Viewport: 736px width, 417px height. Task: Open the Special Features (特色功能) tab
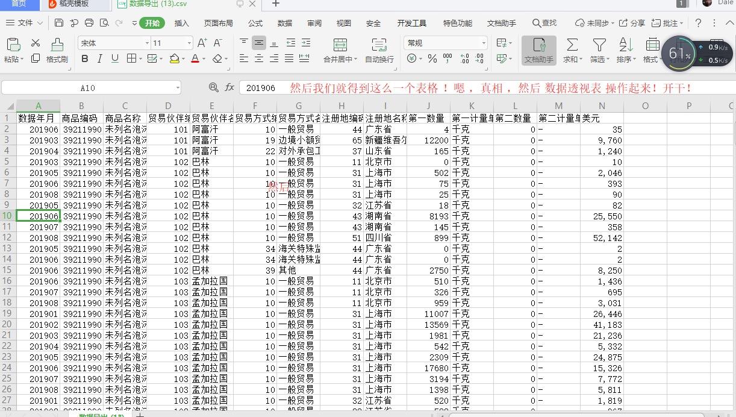pyautogui.click(x=458, y=23)
